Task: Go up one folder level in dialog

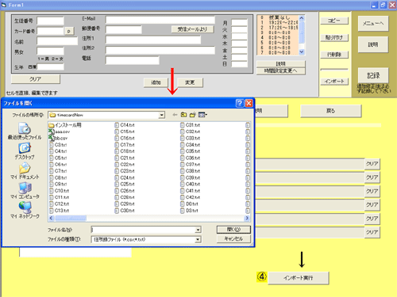Action: pos(183,115)
